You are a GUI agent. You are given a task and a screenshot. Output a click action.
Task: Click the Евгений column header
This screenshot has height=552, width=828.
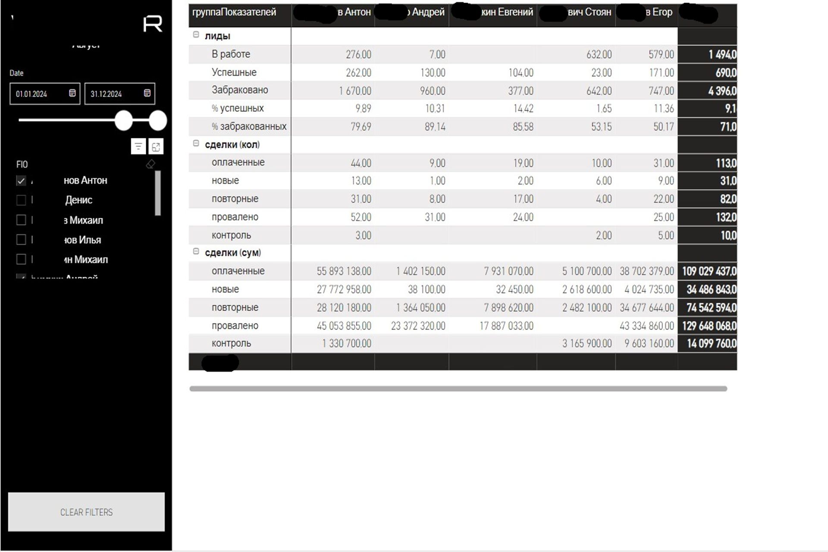[507, 12]
